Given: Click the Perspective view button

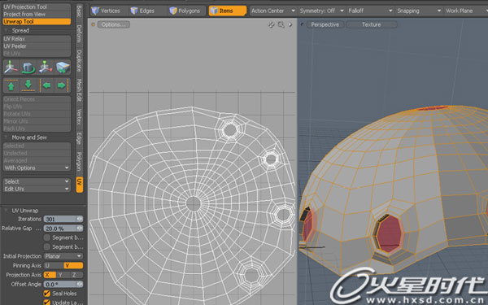Looking at the screenshot, I should pos(325,24).
